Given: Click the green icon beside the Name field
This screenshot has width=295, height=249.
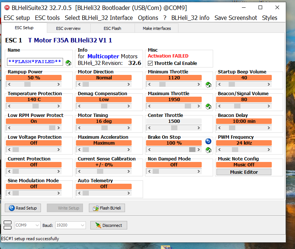Looking at the screenshot, I should point(69,63).
